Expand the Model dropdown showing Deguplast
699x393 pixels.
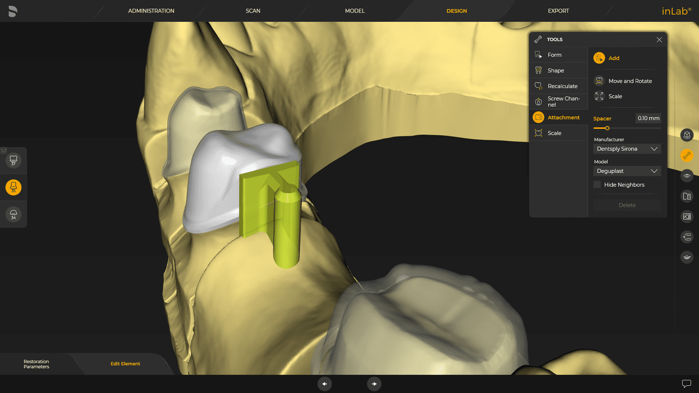click(626, 171)
